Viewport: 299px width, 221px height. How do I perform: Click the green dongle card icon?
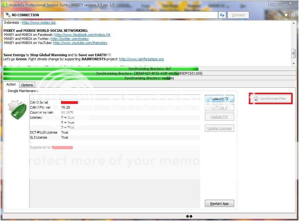pyautogui.click(x=17, y=110)
